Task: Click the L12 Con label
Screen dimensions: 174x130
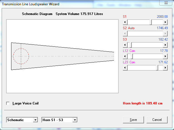Action: [129, 51]
